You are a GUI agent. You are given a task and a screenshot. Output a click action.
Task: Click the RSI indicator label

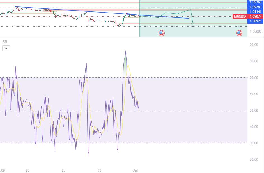(x=4, y=41)
